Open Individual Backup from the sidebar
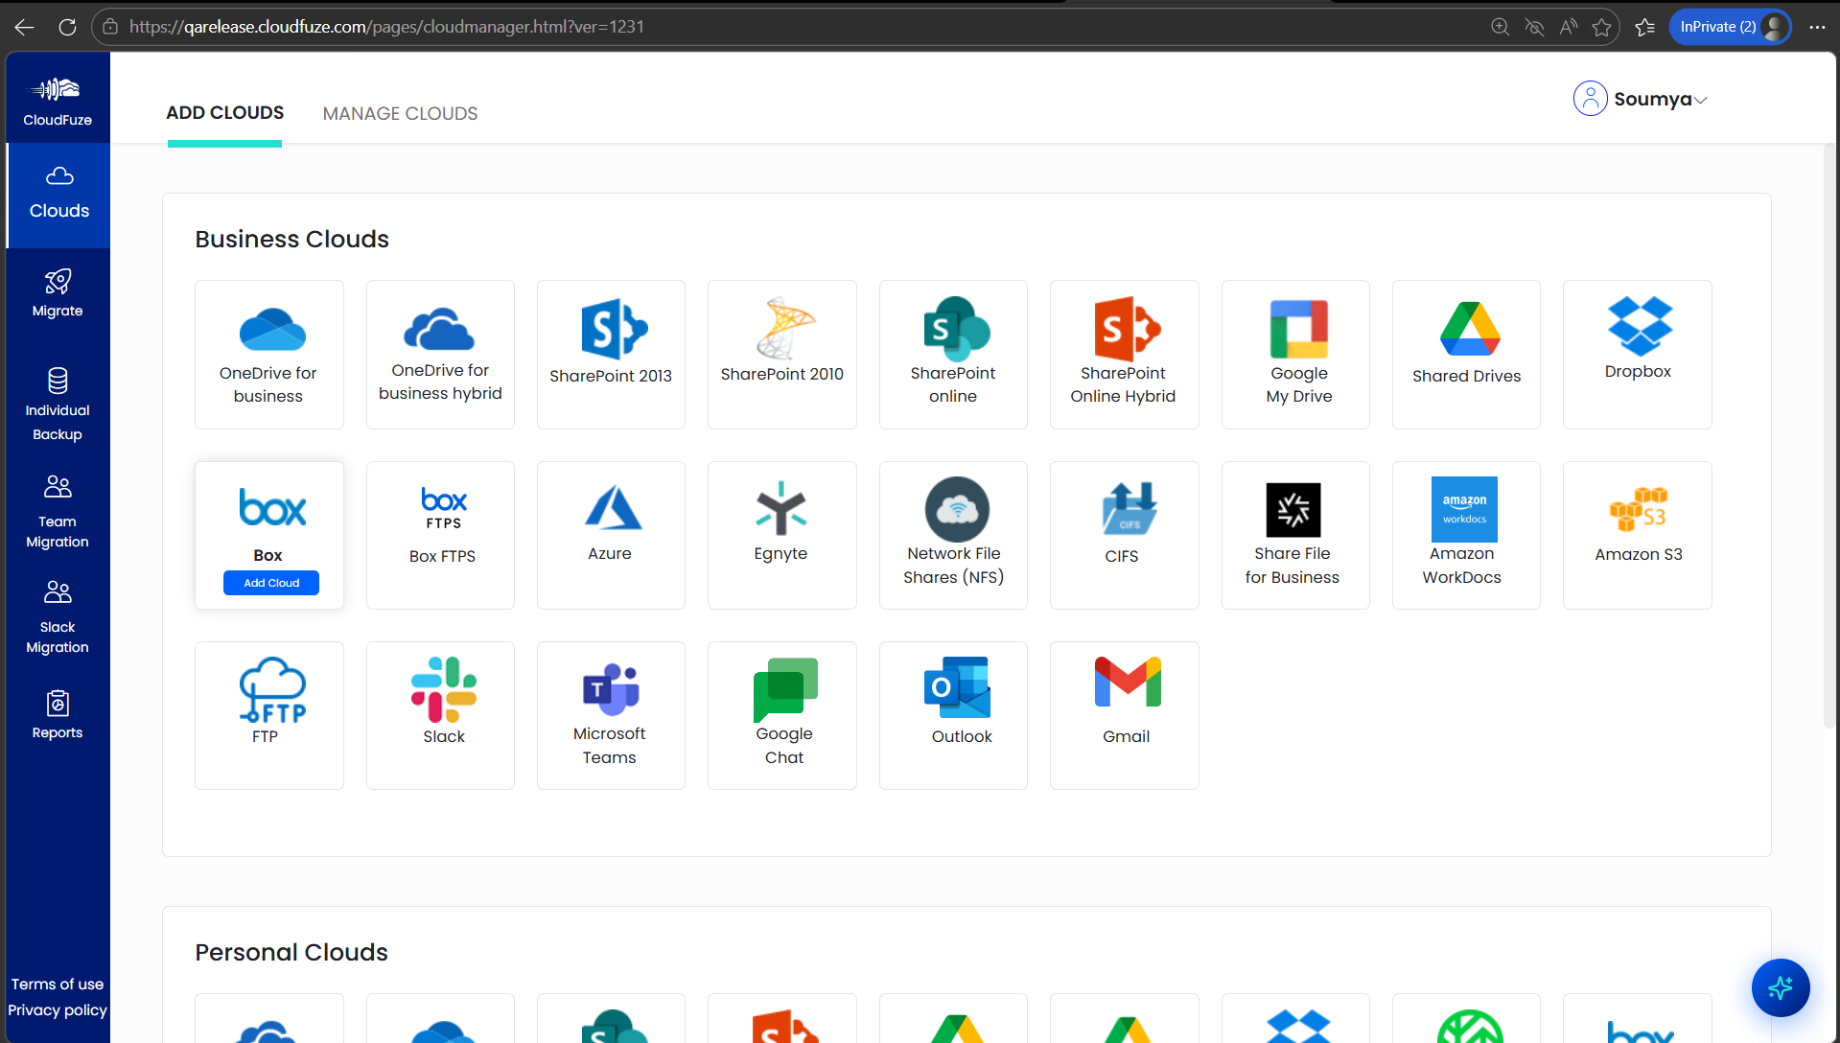Image resolution: width=1840 pixels, height=1043 pixels. (58, 405)
